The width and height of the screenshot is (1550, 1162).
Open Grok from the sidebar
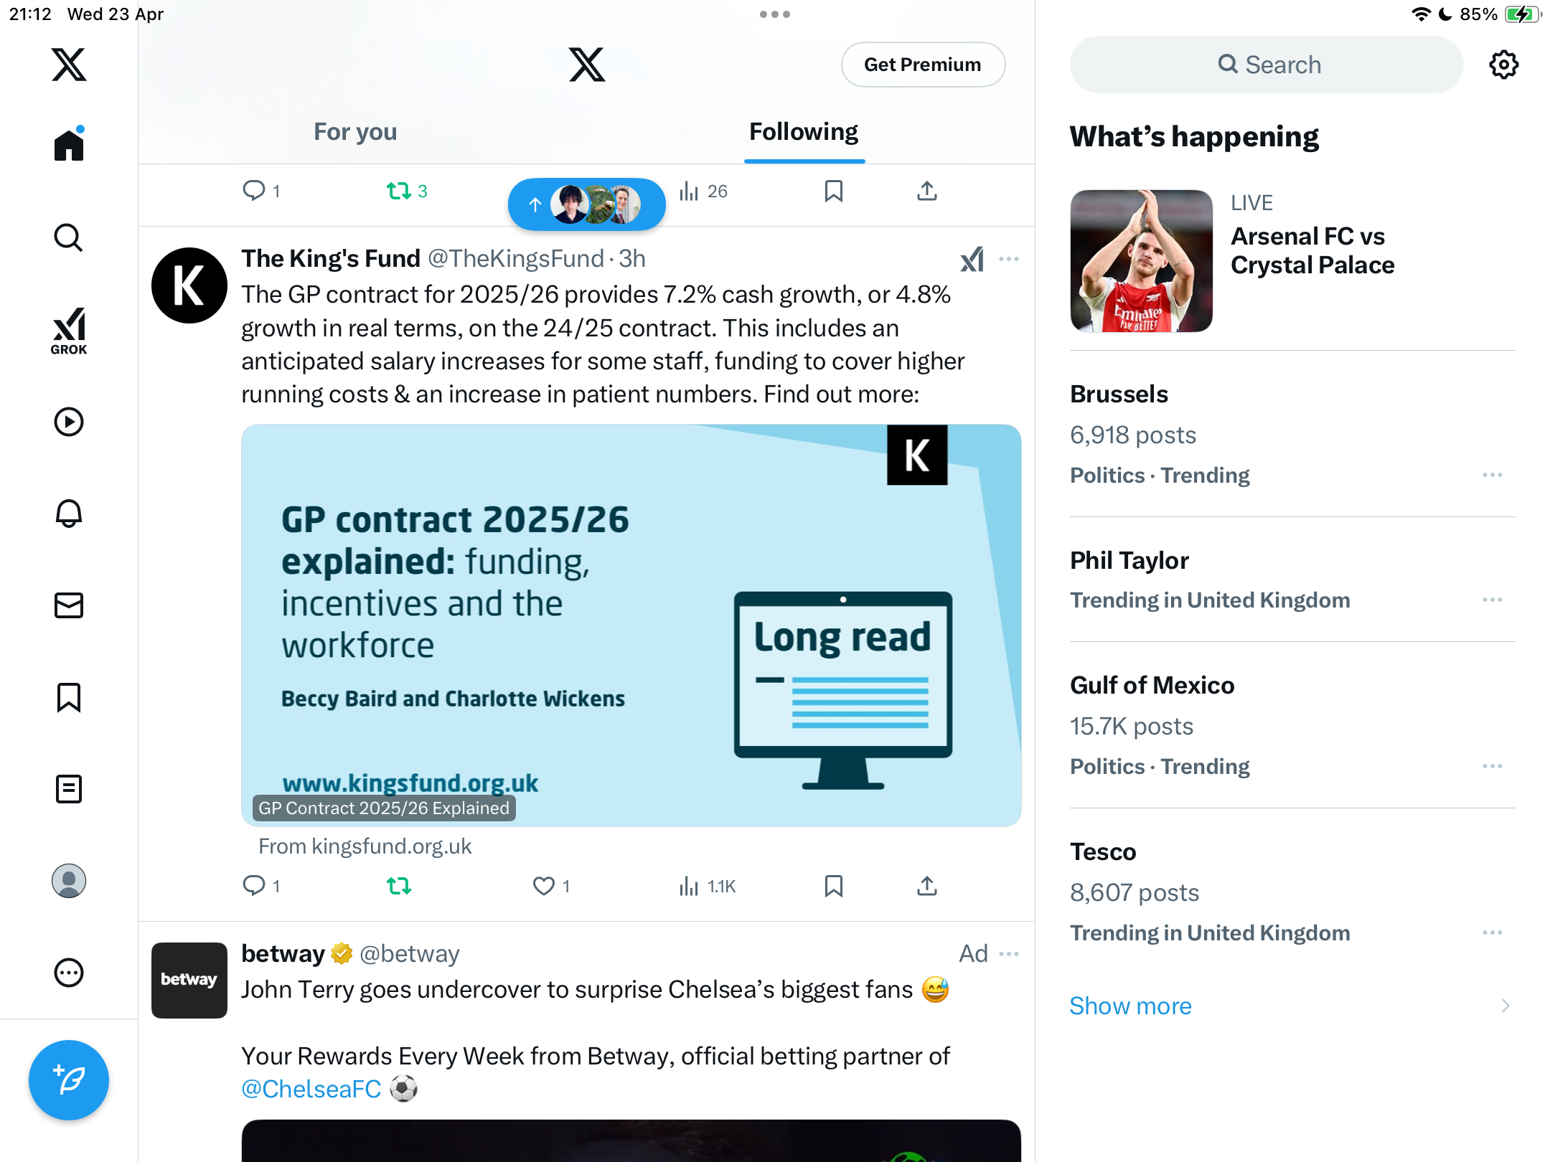click(x=69, y=331)
